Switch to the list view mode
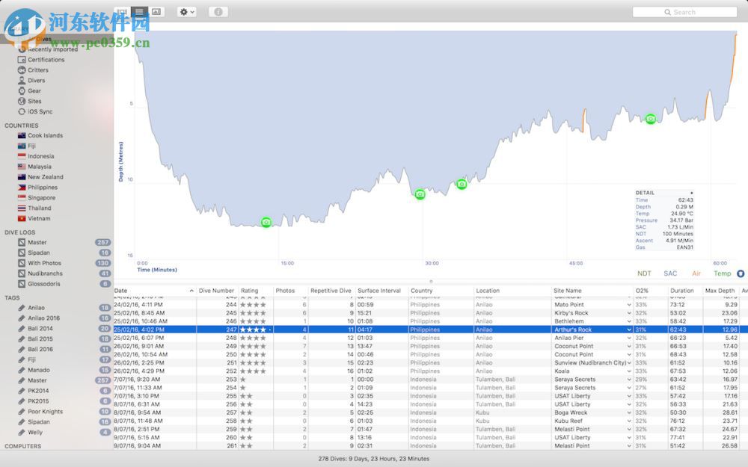This screenshot has width=748, height=467. 139,12
